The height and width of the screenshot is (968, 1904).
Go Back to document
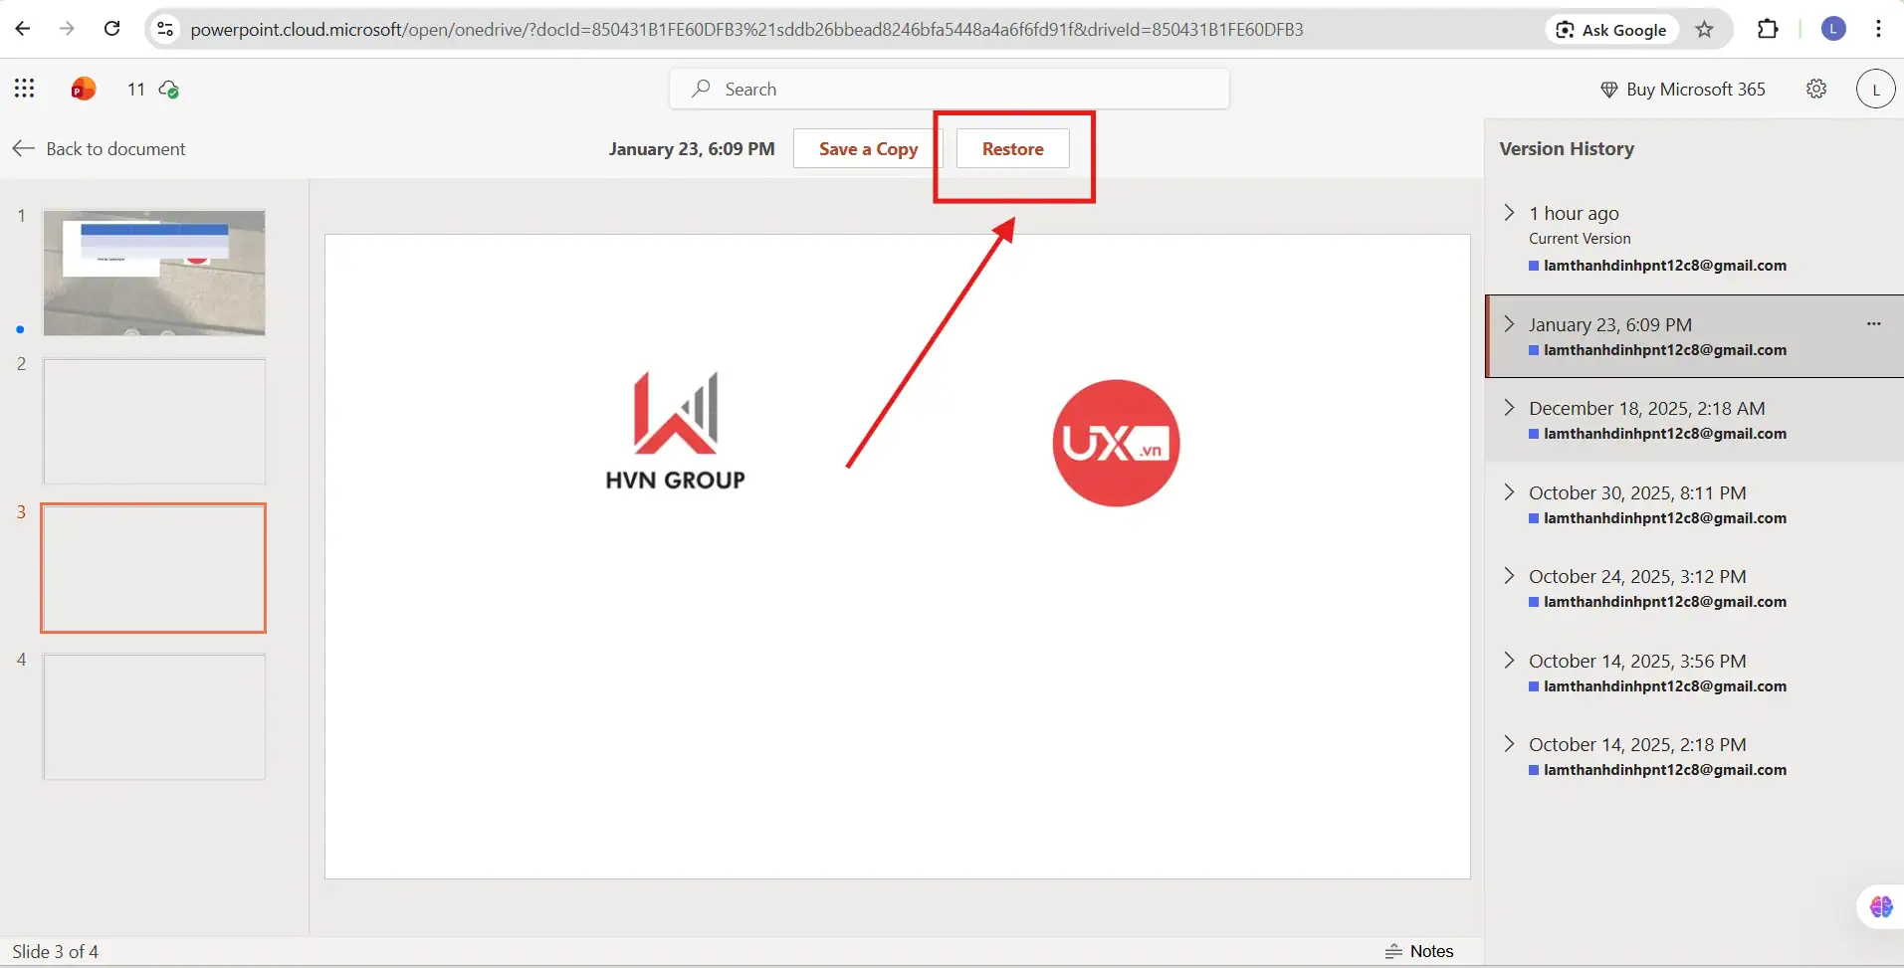pos(100,149)
